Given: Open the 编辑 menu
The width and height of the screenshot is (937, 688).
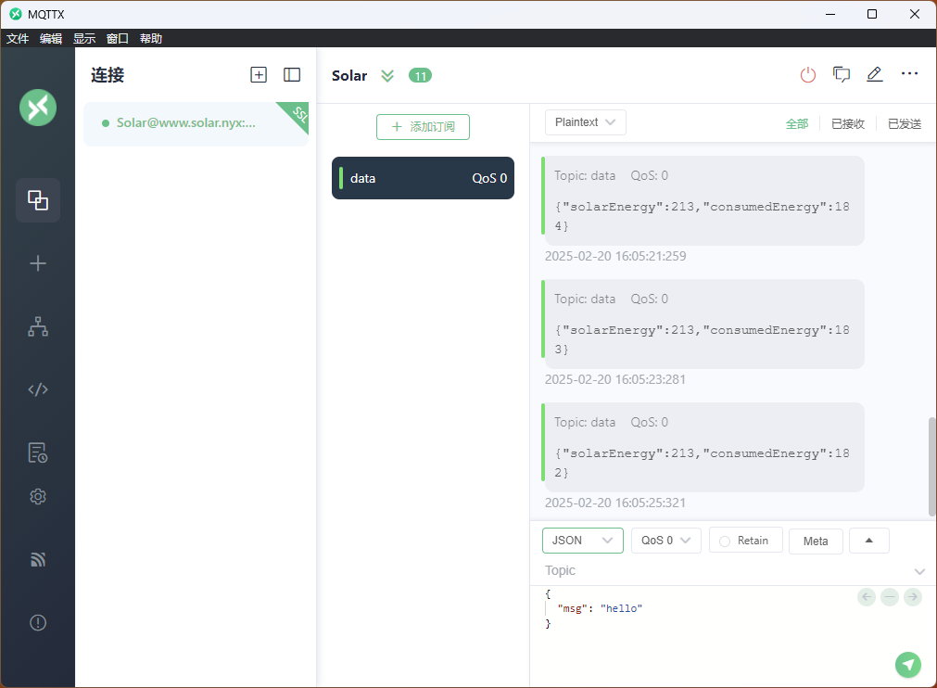Looking at the screenshot, I should [x=51, y=38].
